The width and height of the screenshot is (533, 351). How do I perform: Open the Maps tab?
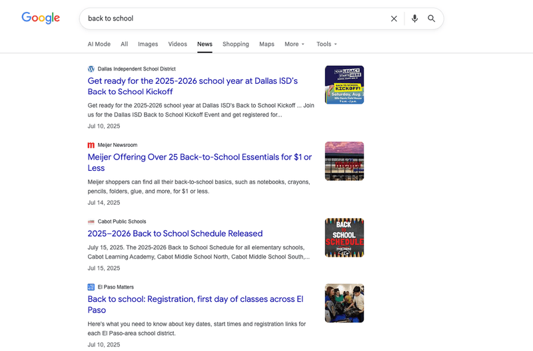(x=267, y=44)
